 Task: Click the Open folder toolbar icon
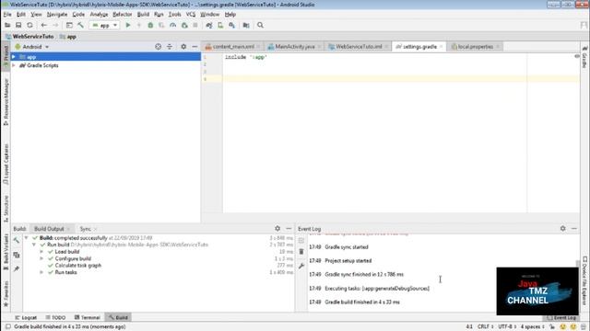tap(7, 25)
